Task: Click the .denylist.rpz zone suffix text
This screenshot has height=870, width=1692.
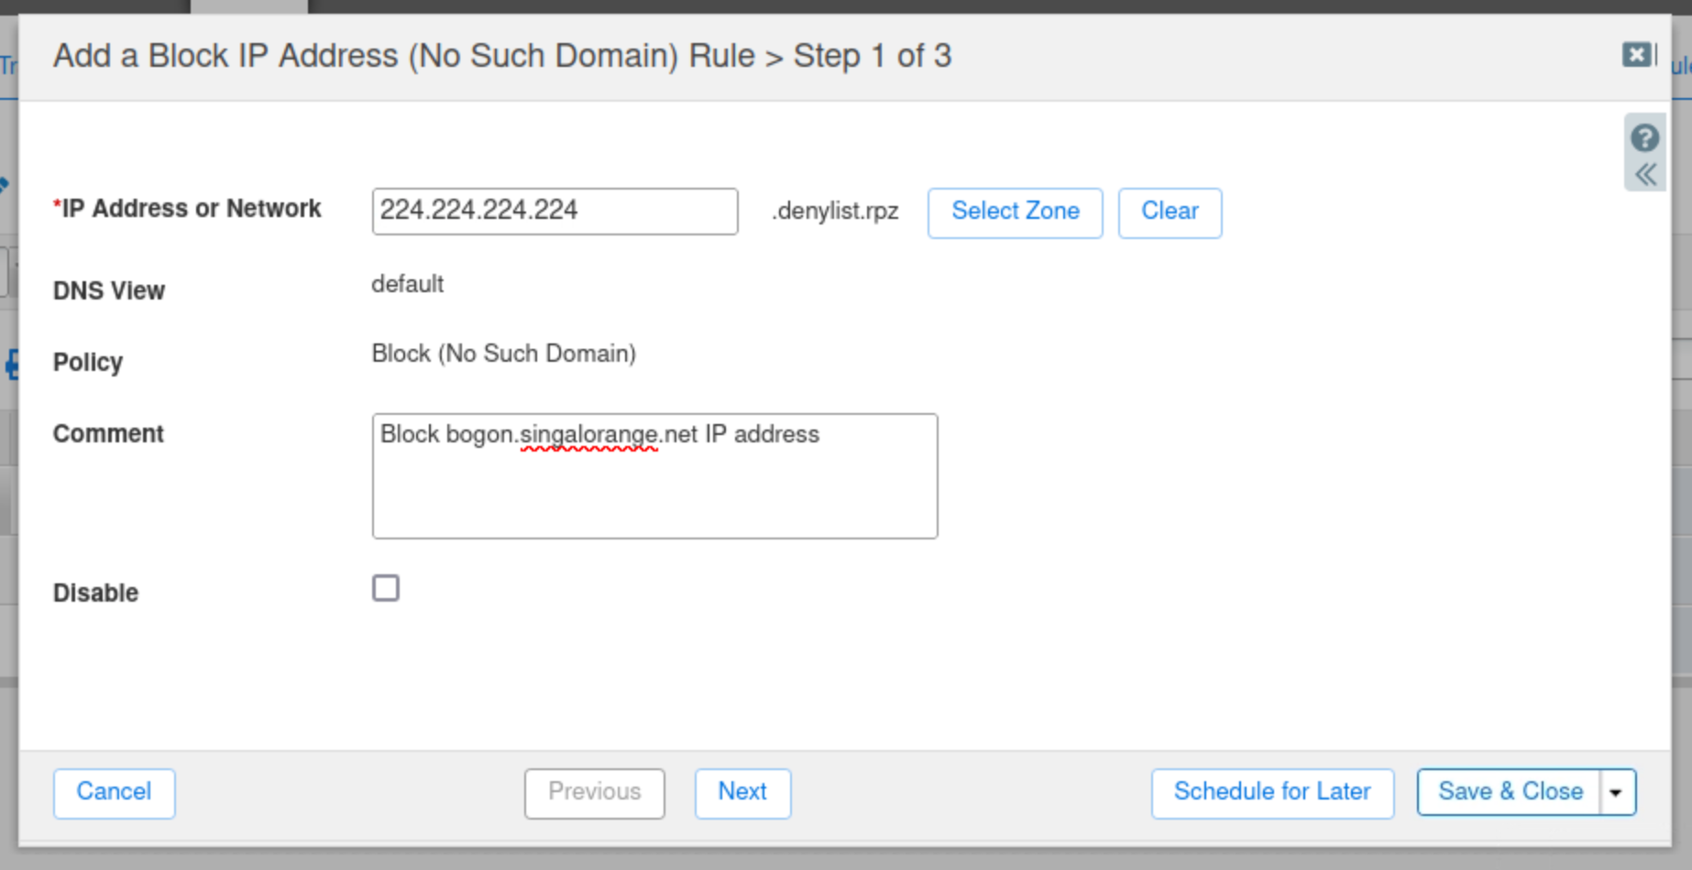Action: point(835,212)
